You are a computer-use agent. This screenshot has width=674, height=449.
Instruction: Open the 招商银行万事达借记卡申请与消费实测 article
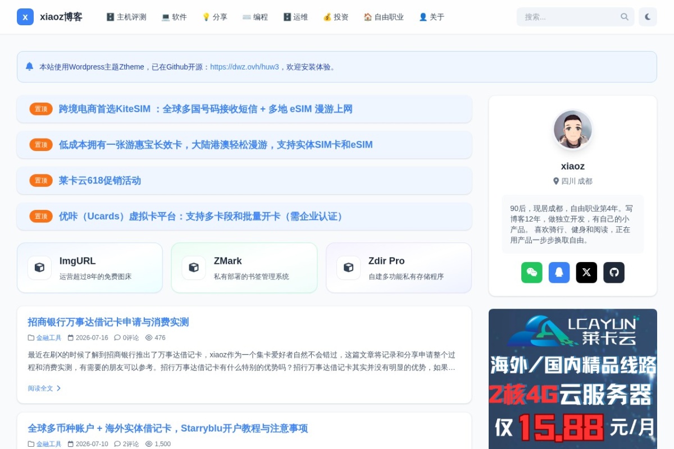pos(108,322)
